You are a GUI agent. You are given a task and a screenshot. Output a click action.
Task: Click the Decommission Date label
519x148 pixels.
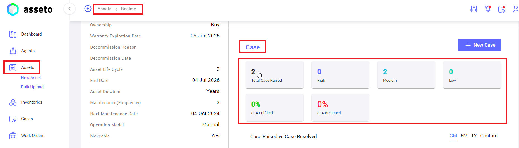click(110, 58)
